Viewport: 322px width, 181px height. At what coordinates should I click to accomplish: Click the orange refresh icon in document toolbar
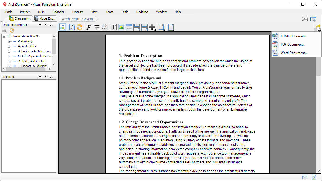pos(80,27)
